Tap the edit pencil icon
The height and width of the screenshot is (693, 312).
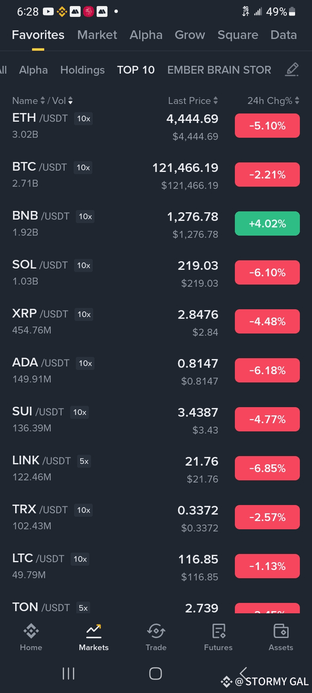coord(292,70)
